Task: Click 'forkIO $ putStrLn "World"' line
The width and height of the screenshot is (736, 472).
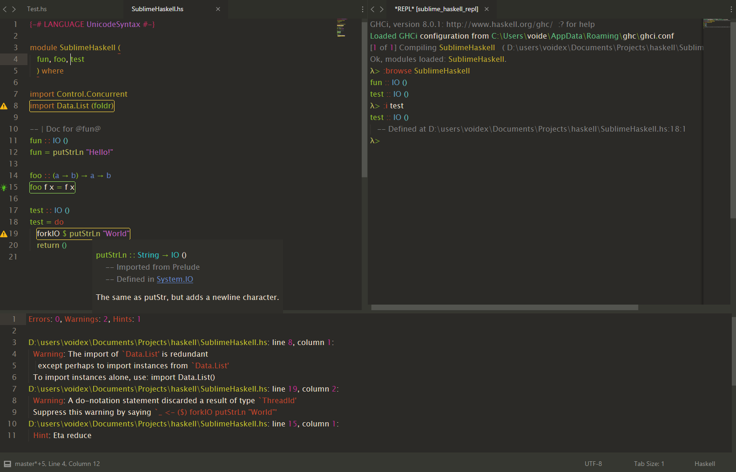Action: 83,233
